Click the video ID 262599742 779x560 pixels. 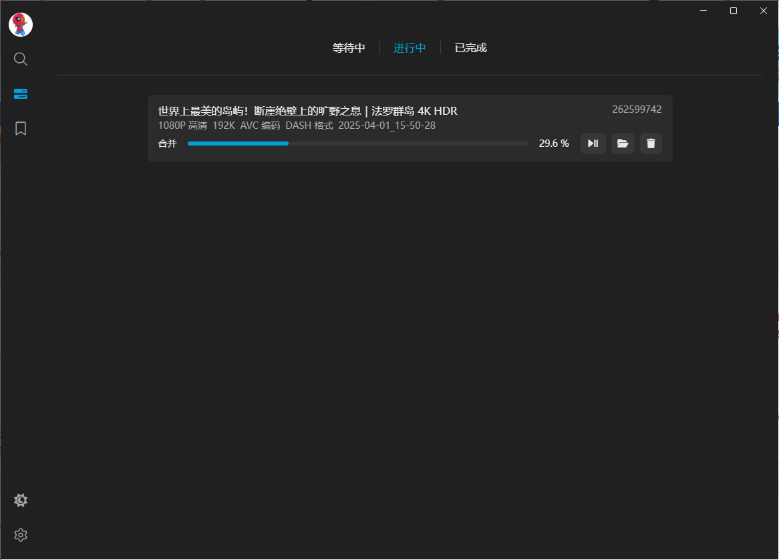point(636,109)
